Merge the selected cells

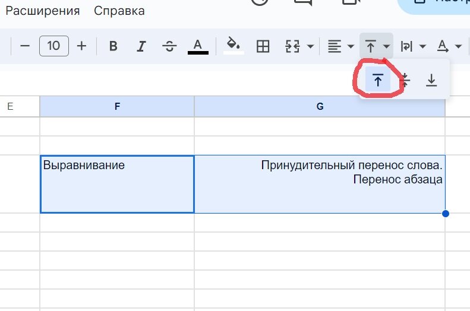pyautogui.click(x=292, y=46)
